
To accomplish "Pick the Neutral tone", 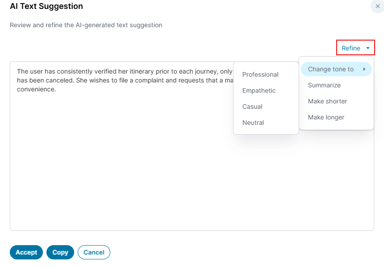I will point(253,123).
